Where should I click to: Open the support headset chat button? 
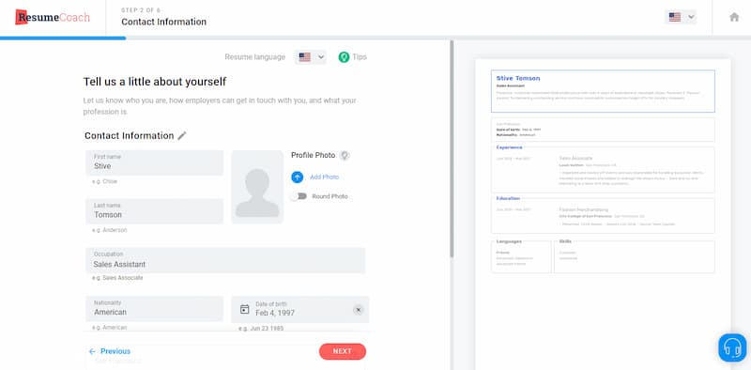pyautogui.click(x=733, y=347)
